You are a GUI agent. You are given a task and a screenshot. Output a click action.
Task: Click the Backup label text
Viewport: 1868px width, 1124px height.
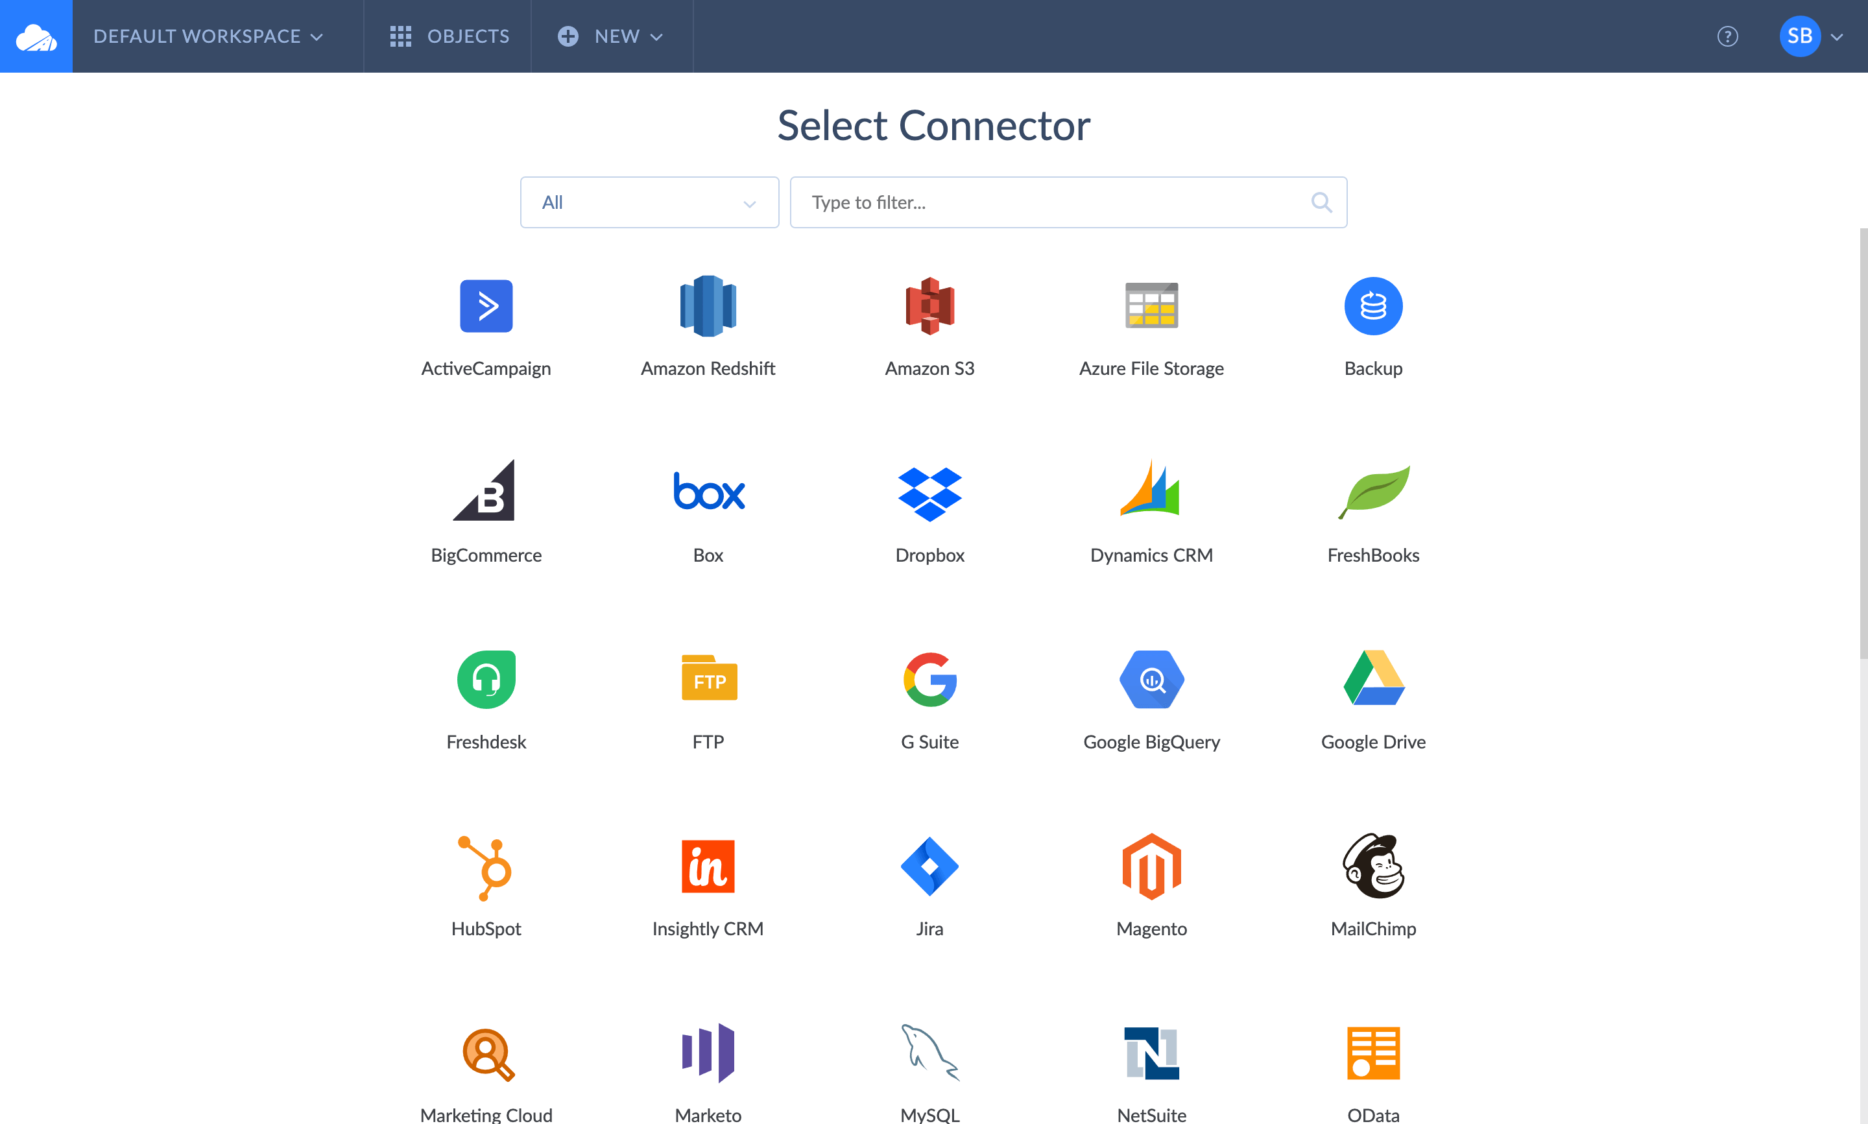[1374, 368]
